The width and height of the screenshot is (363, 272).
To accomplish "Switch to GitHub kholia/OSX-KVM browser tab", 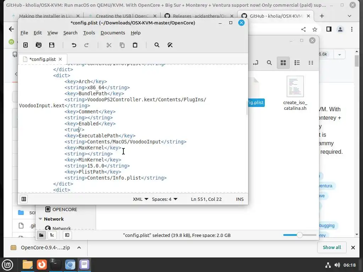I will (275, 16).
